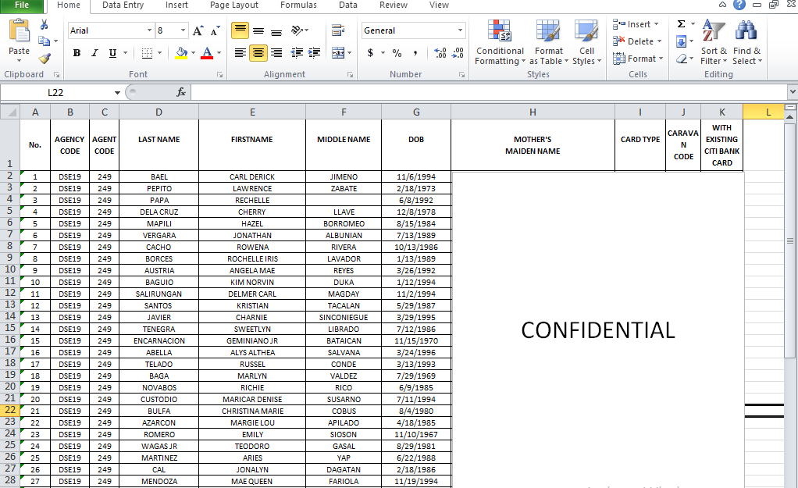The image size is (798, 488).
Task: Open Sort & Filter
Action: [714, 43]
